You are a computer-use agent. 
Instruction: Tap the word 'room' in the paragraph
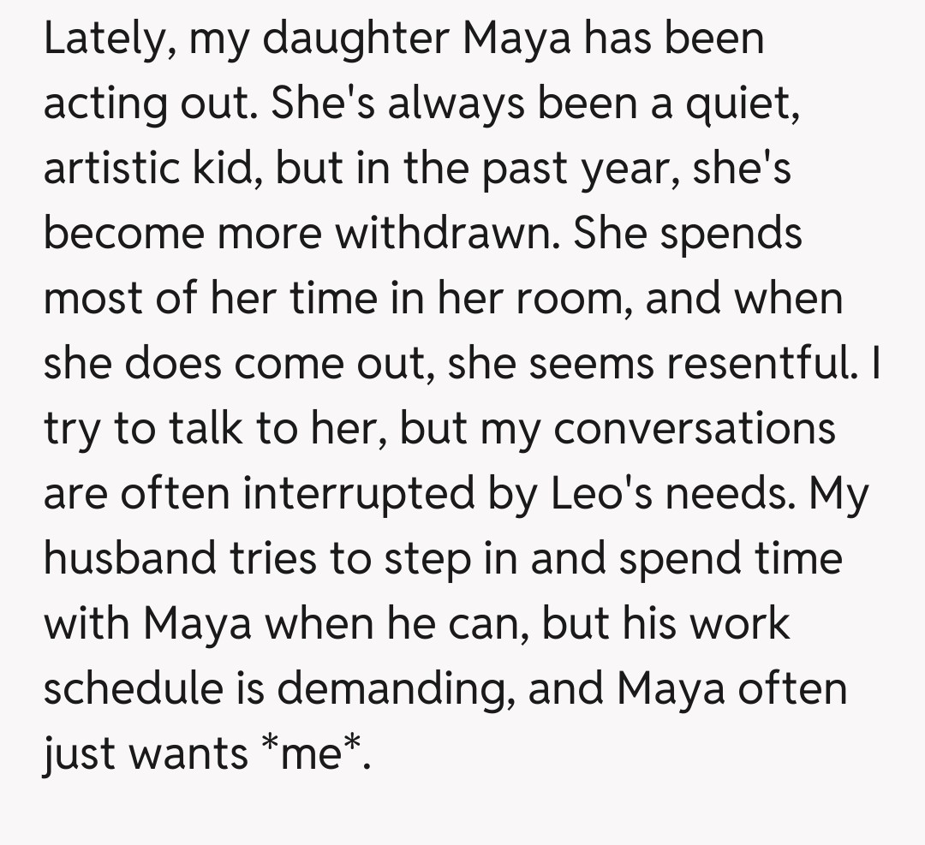pos(582,299)
